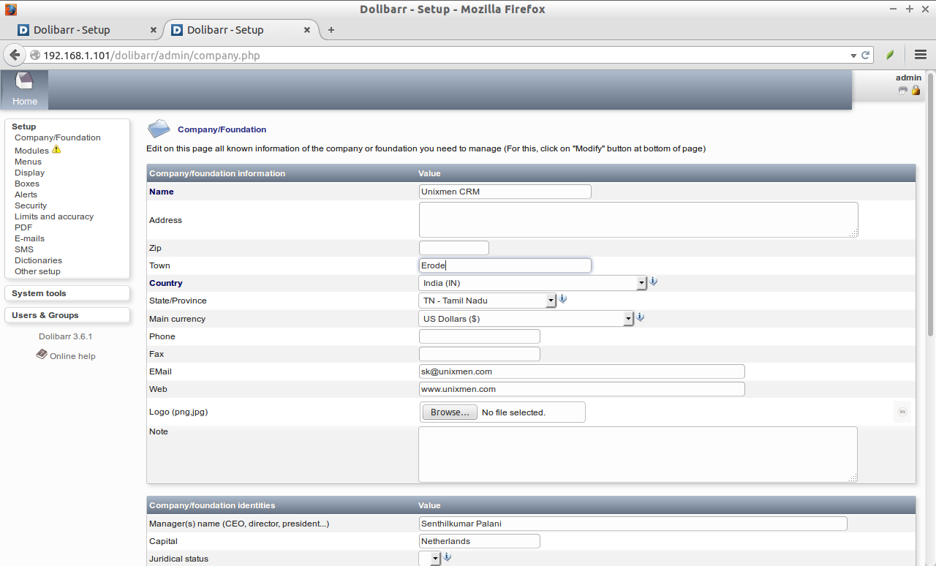
Task: Click the Address text area
Action: pyautogui.click(x=638, y=219)
